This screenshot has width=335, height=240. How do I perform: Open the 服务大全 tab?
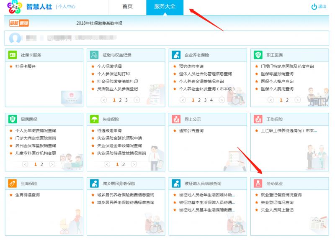(165, 7)
